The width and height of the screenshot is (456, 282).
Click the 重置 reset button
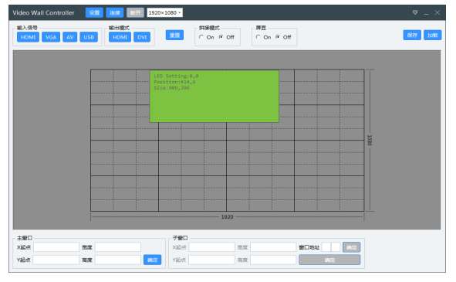174,36
